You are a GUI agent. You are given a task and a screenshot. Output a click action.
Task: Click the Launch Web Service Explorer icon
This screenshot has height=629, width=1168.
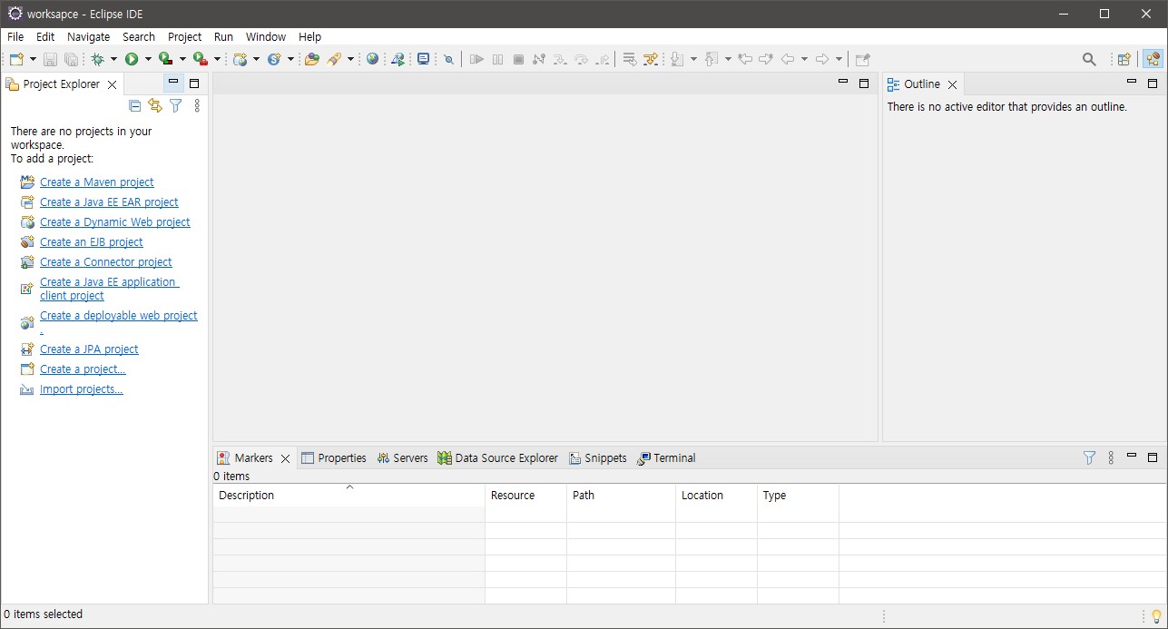[398, 59]
